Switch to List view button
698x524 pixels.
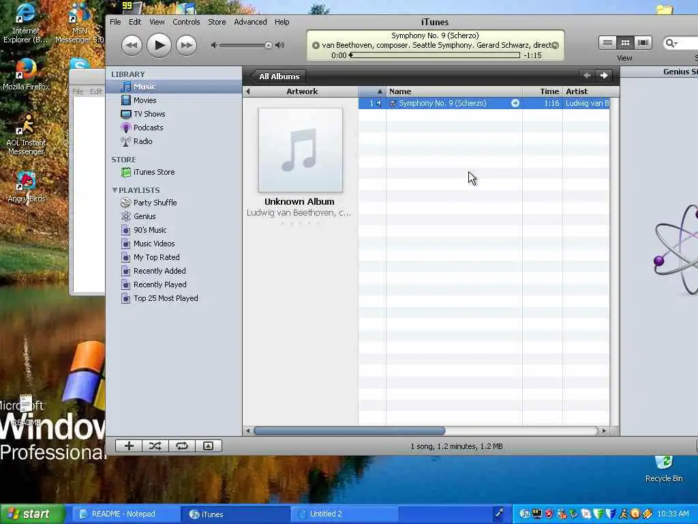pos(607,43)
